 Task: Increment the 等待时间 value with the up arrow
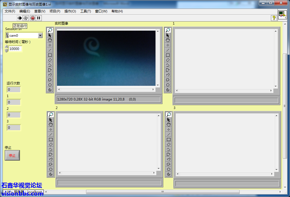pyautogui.click(x=7, y=47)
